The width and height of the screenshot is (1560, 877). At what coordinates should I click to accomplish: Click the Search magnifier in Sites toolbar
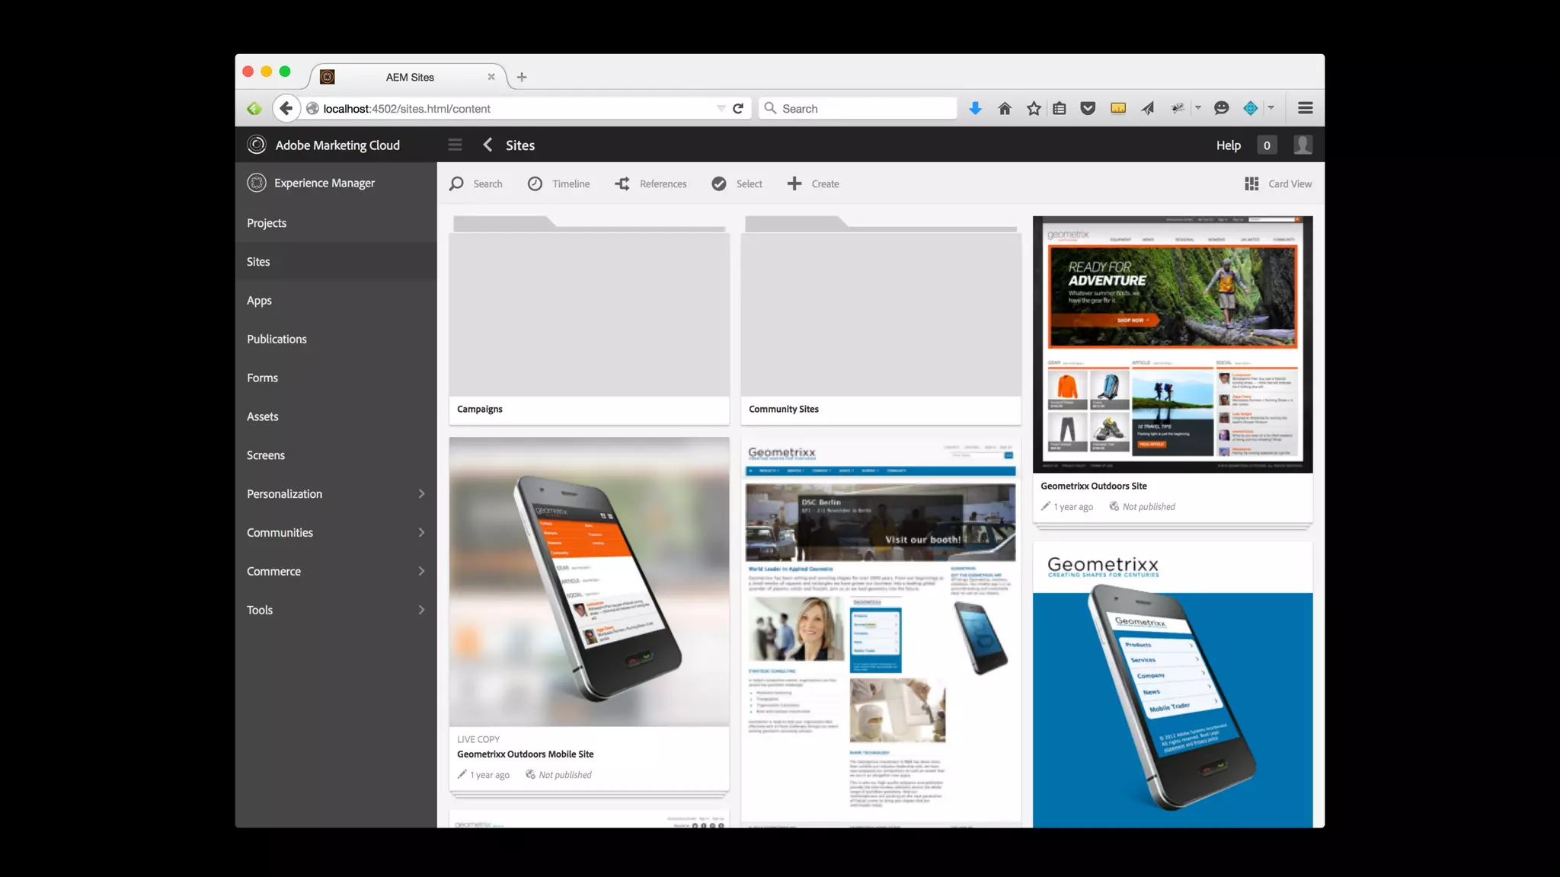click(x=456, y=183)
